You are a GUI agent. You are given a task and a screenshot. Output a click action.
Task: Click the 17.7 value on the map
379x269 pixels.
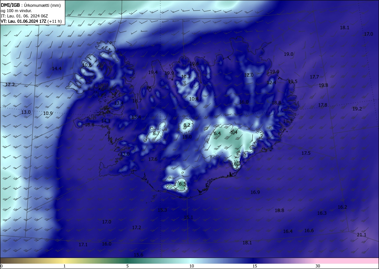314,77
